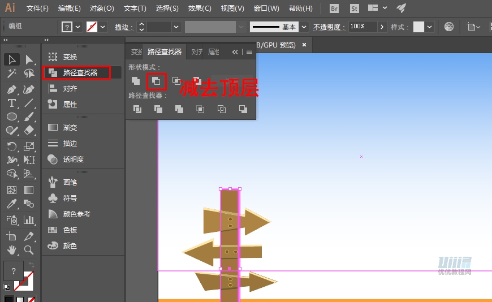Select the Eyedropper tool
This screenshot has width=492, height=302.
click(x=12, y=204)
